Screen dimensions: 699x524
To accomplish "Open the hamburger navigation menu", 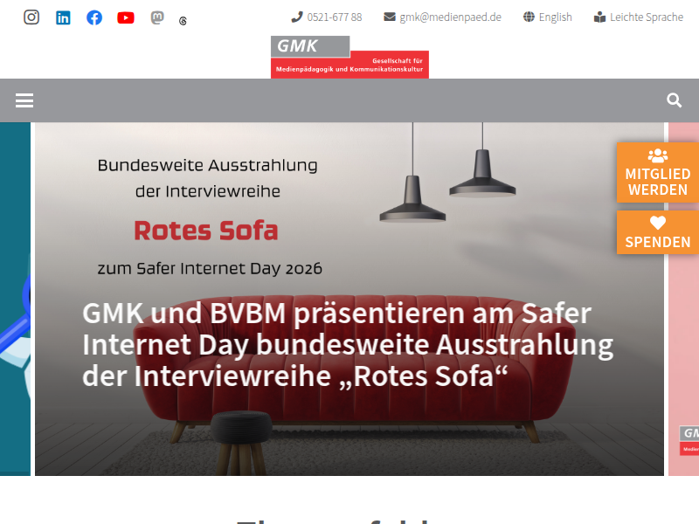I will point(24,100).
